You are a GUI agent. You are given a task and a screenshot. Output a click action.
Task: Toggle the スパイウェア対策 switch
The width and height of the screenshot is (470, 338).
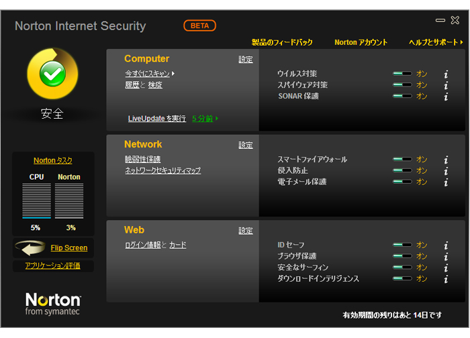pyautogui.click(x=403, y=84)
